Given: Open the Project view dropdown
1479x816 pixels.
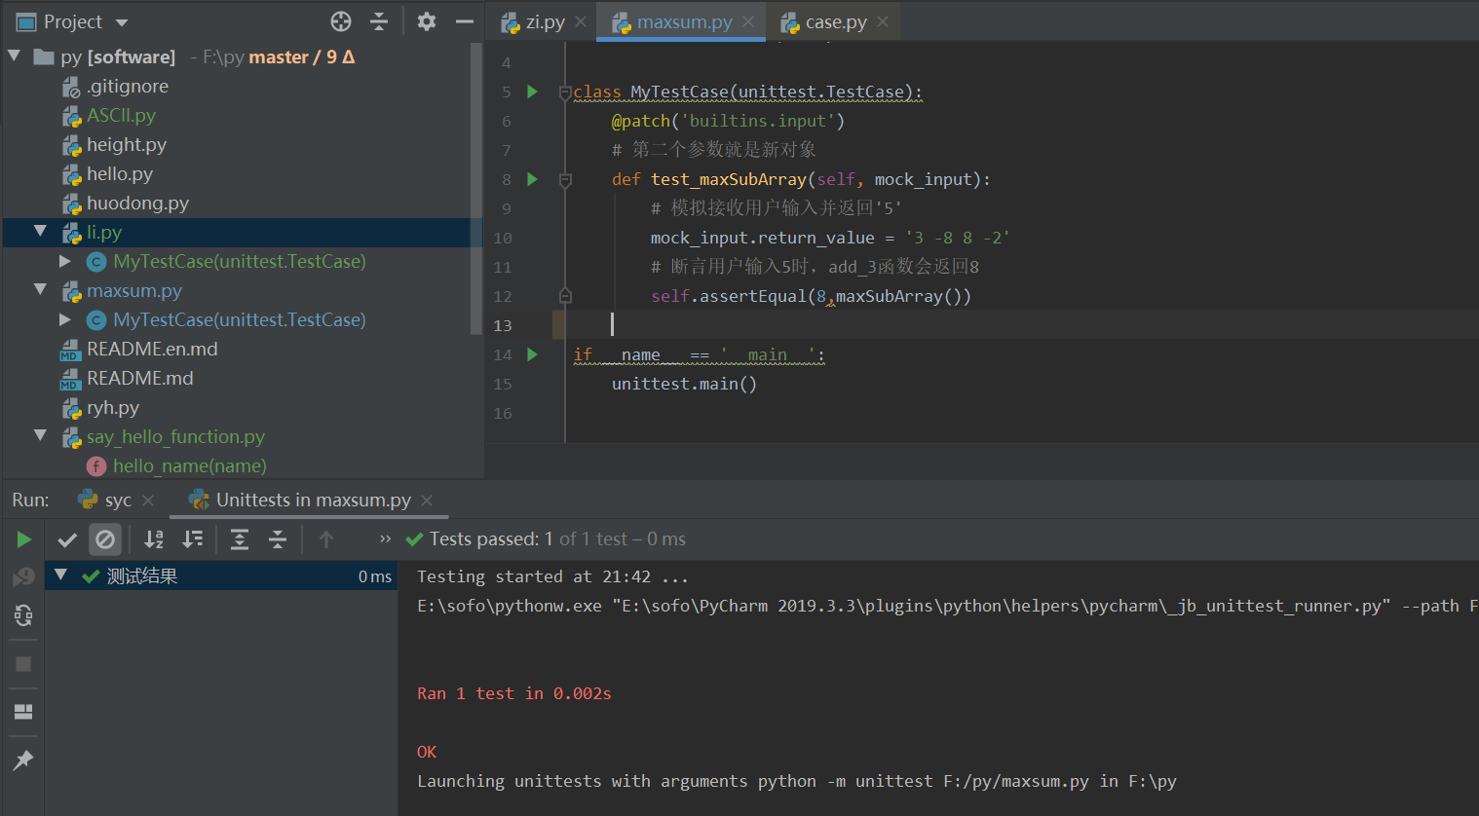Looking at the screenshot, I should click(x=122, y=22).
